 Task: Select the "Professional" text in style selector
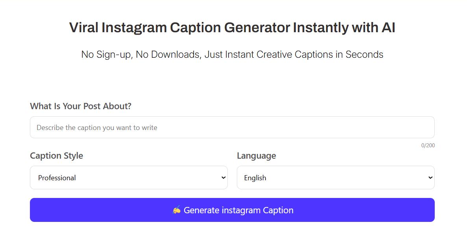pos(57,178)
